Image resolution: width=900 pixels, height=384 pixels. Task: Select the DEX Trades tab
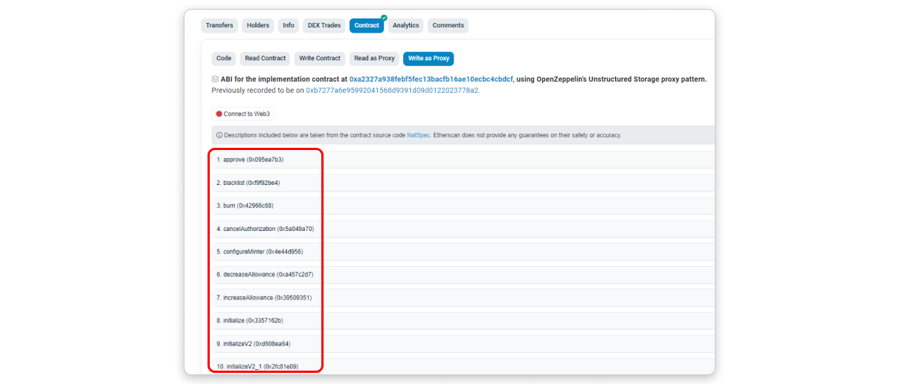324,25
